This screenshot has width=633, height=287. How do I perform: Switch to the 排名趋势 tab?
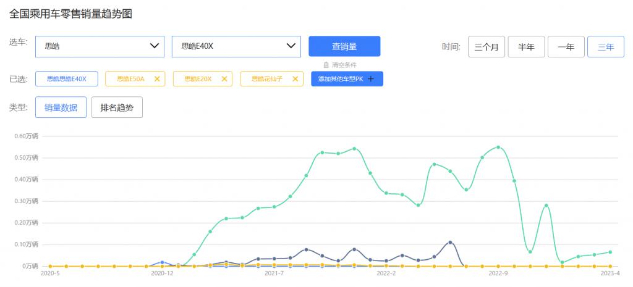[x=117, y=107]
